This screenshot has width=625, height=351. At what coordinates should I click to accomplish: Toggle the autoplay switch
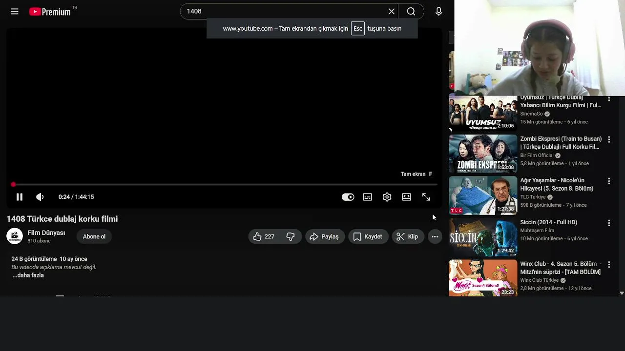click(x=348, y=197)
